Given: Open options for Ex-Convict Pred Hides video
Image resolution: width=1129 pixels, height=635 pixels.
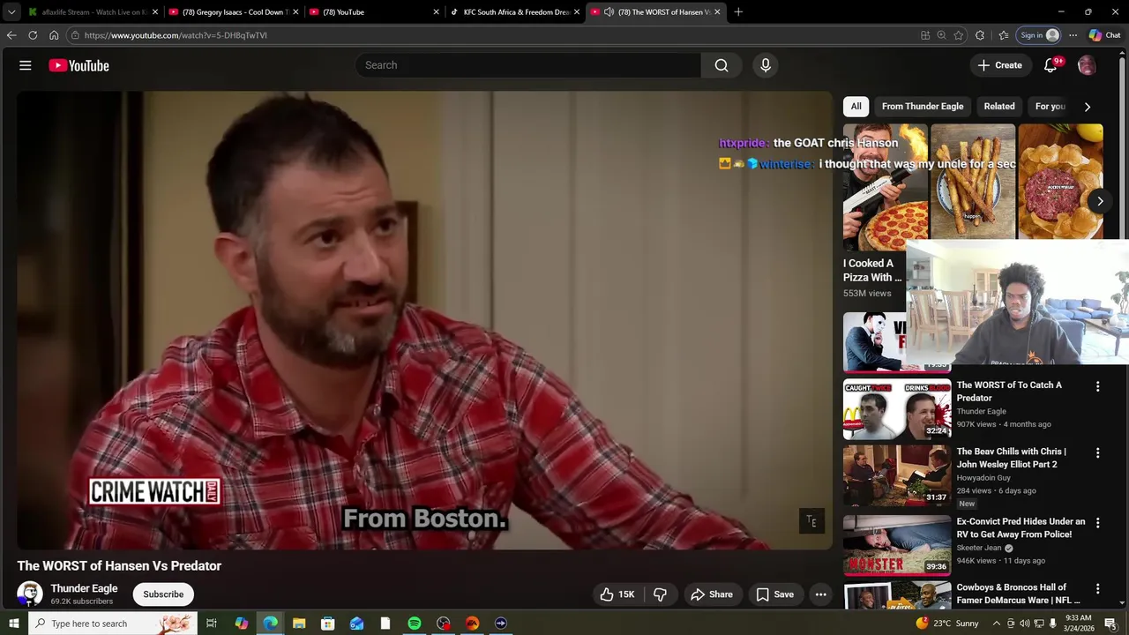Looking at the screenshot, I should [1098, 523].
